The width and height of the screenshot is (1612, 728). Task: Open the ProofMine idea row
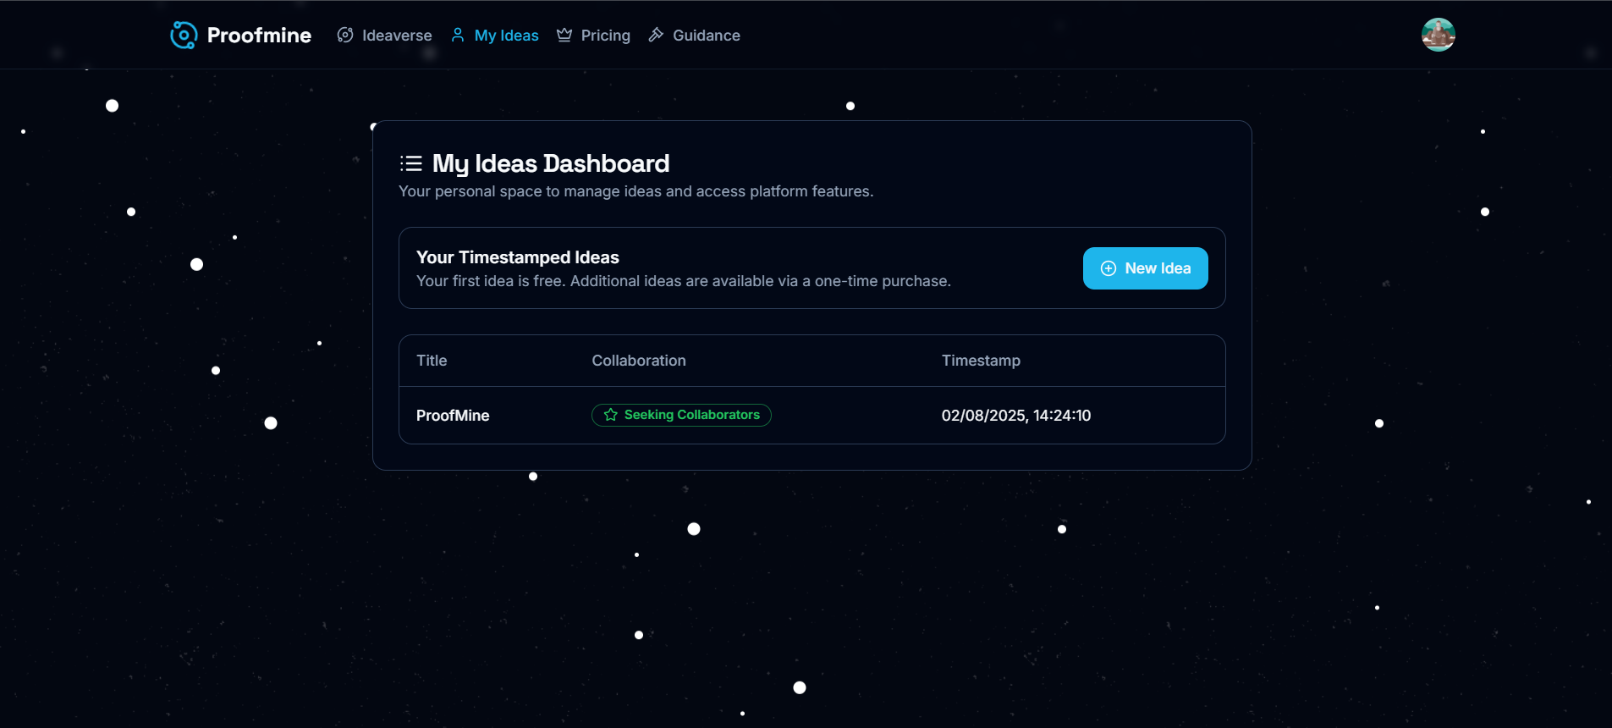812,416
